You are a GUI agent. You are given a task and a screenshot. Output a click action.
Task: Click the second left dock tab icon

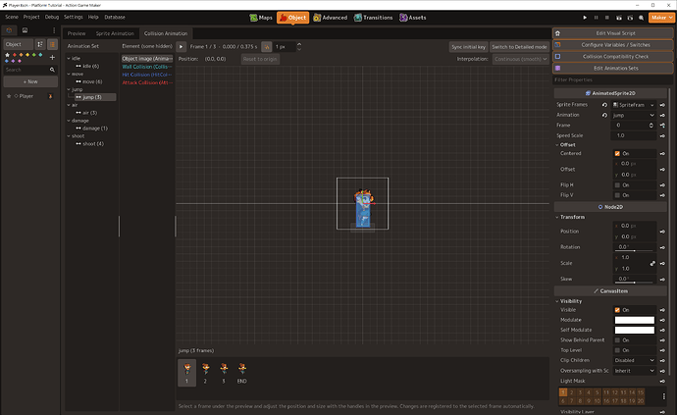pos(25,30)
